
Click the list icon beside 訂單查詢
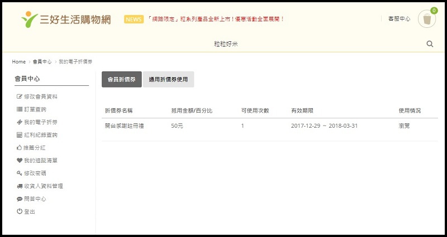point(20,109)
